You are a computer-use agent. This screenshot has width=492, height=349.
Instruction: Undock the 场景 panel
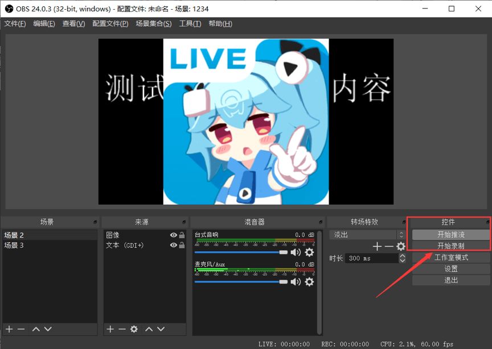tap(95, 222)
